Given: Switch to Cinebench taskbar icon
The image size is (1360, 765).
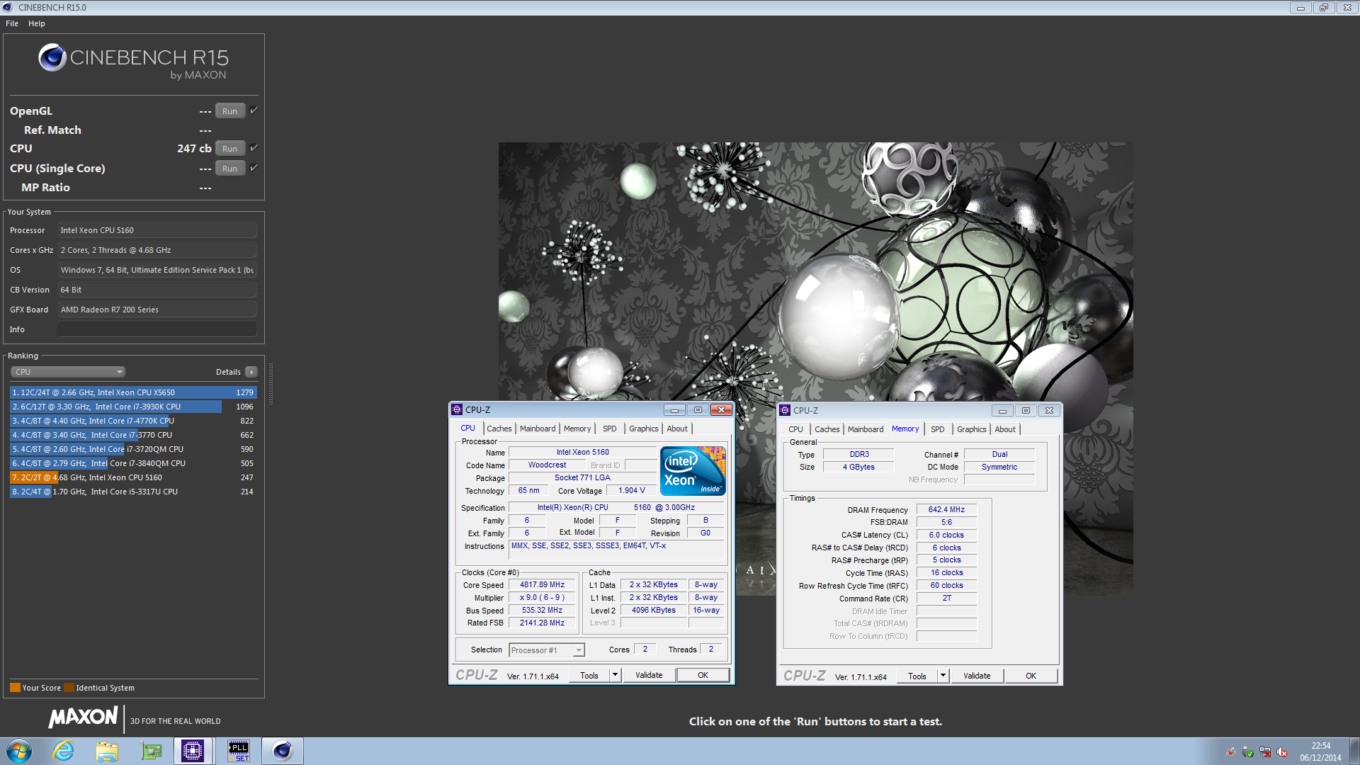Looking at the screenshot, I should (x=283, y=751).
